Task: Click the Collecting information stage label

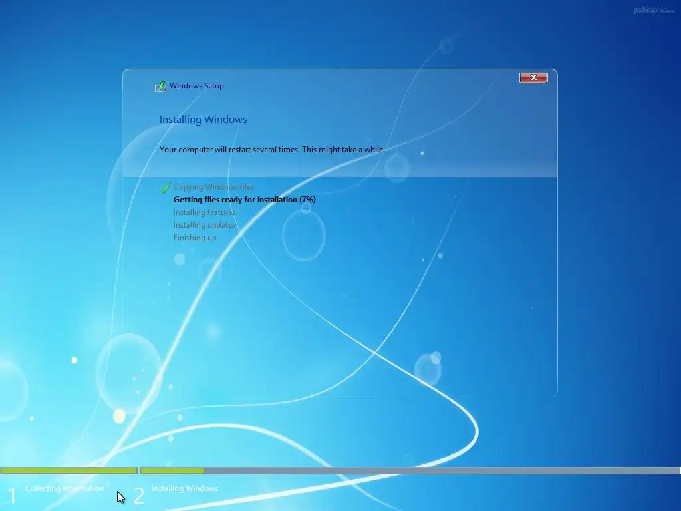Action: click(65, 488)
